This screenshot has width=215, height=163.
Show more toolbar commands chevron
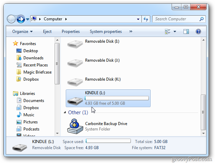(x=131, y=32)
